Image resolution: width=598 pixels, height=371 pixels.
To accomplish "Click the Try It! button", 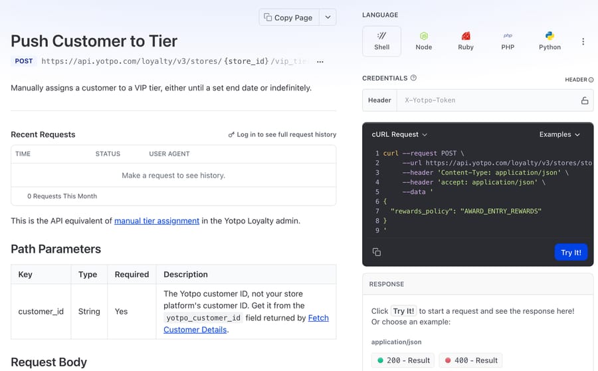I will click(x=571, y=252).
